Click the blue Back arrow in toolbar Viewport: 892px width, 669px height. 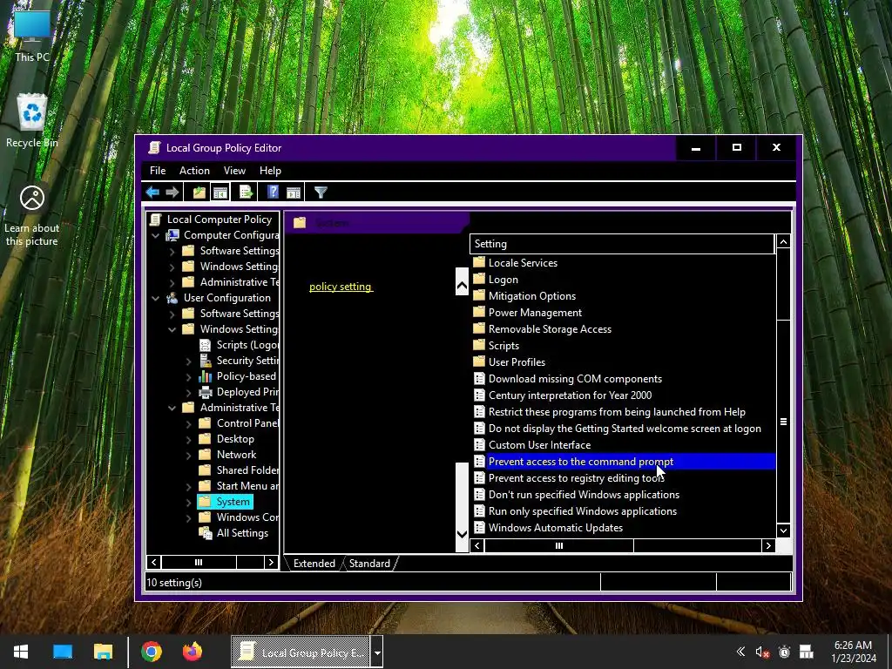[x=152, y=193]
